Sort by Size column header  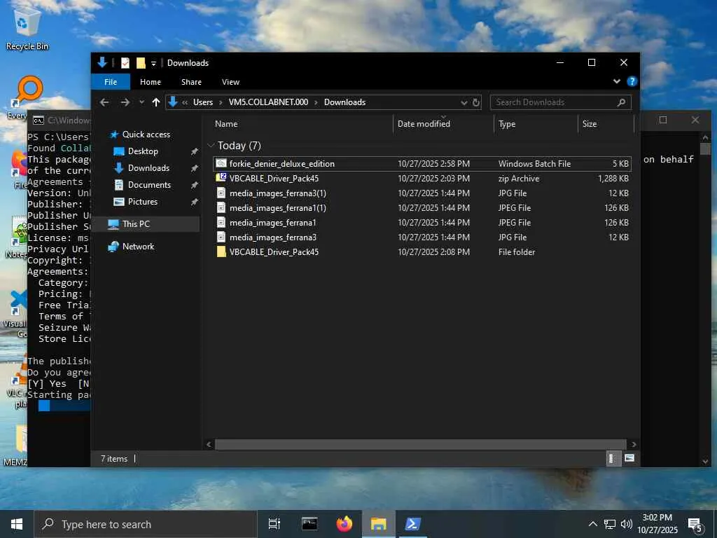pyautogui.click(x=590, y=123)
